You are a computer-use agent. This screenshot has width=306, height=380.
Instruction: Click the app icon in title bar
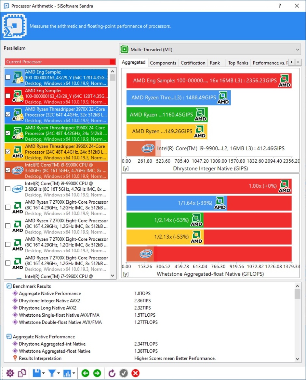pos(6,6)
